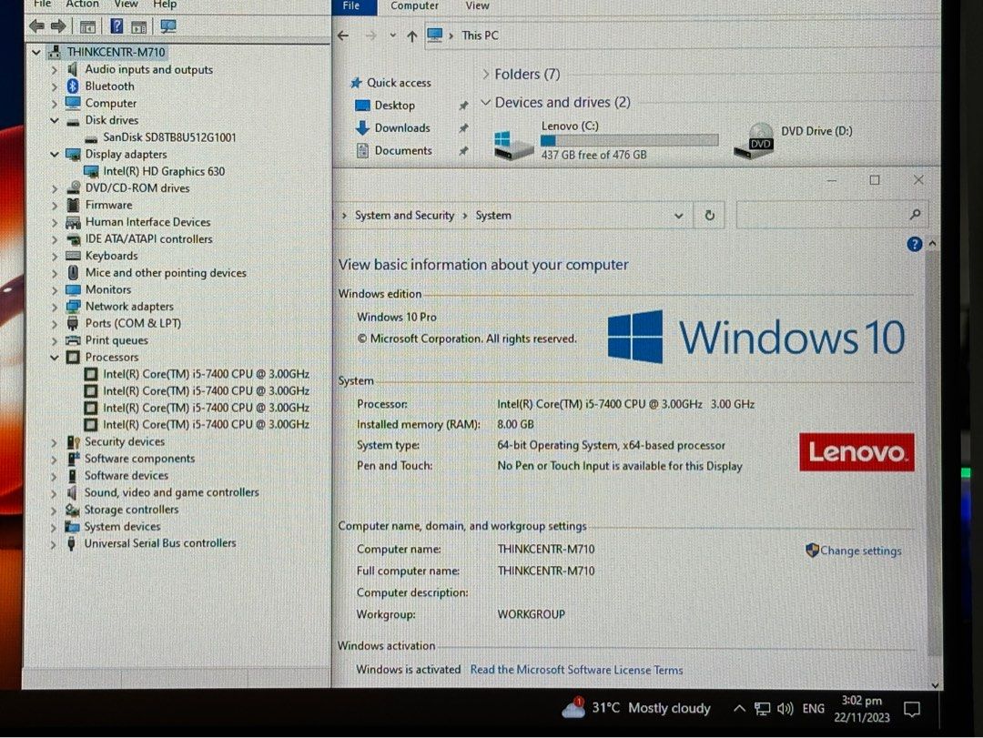983x738 pixels.
Task: Click the refresh icon in System address bar
Action: [x=709, y=215]
